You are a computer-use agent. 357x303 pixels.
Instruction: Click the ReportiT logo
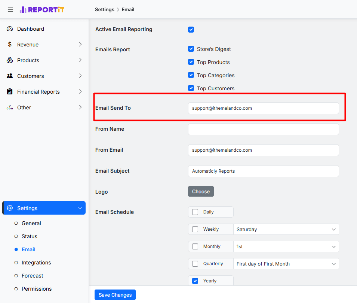(42, 10)
